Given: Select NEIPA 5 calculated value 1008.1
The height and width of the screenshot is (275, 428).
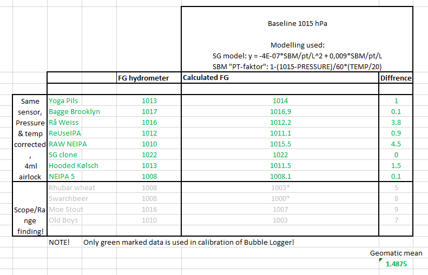Looking at the screenshot, I should click(x=280, y=176).
